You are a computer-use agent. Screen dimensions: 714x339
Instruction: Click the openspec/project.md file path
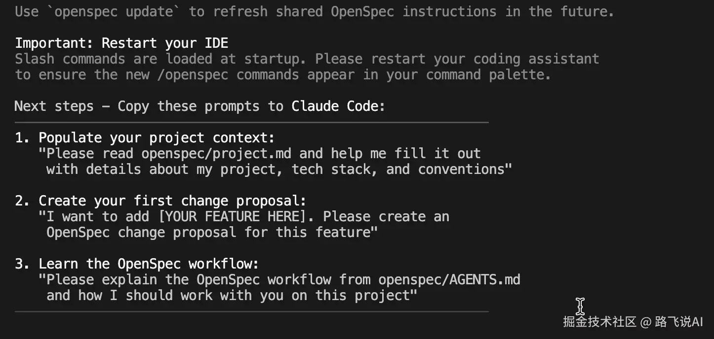tap(216, 154)
